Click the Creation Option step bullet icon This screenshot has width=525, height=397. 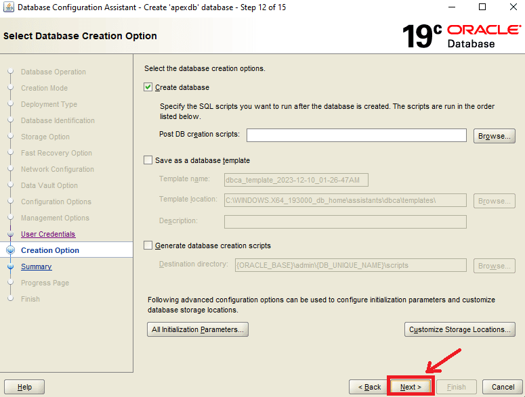[10, 250]
